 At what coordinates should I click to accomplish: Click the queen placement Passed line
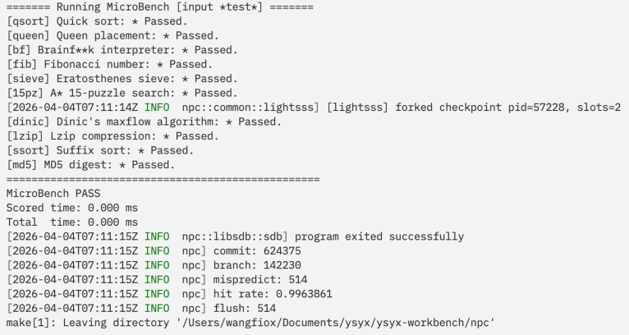tap(112, 35)
